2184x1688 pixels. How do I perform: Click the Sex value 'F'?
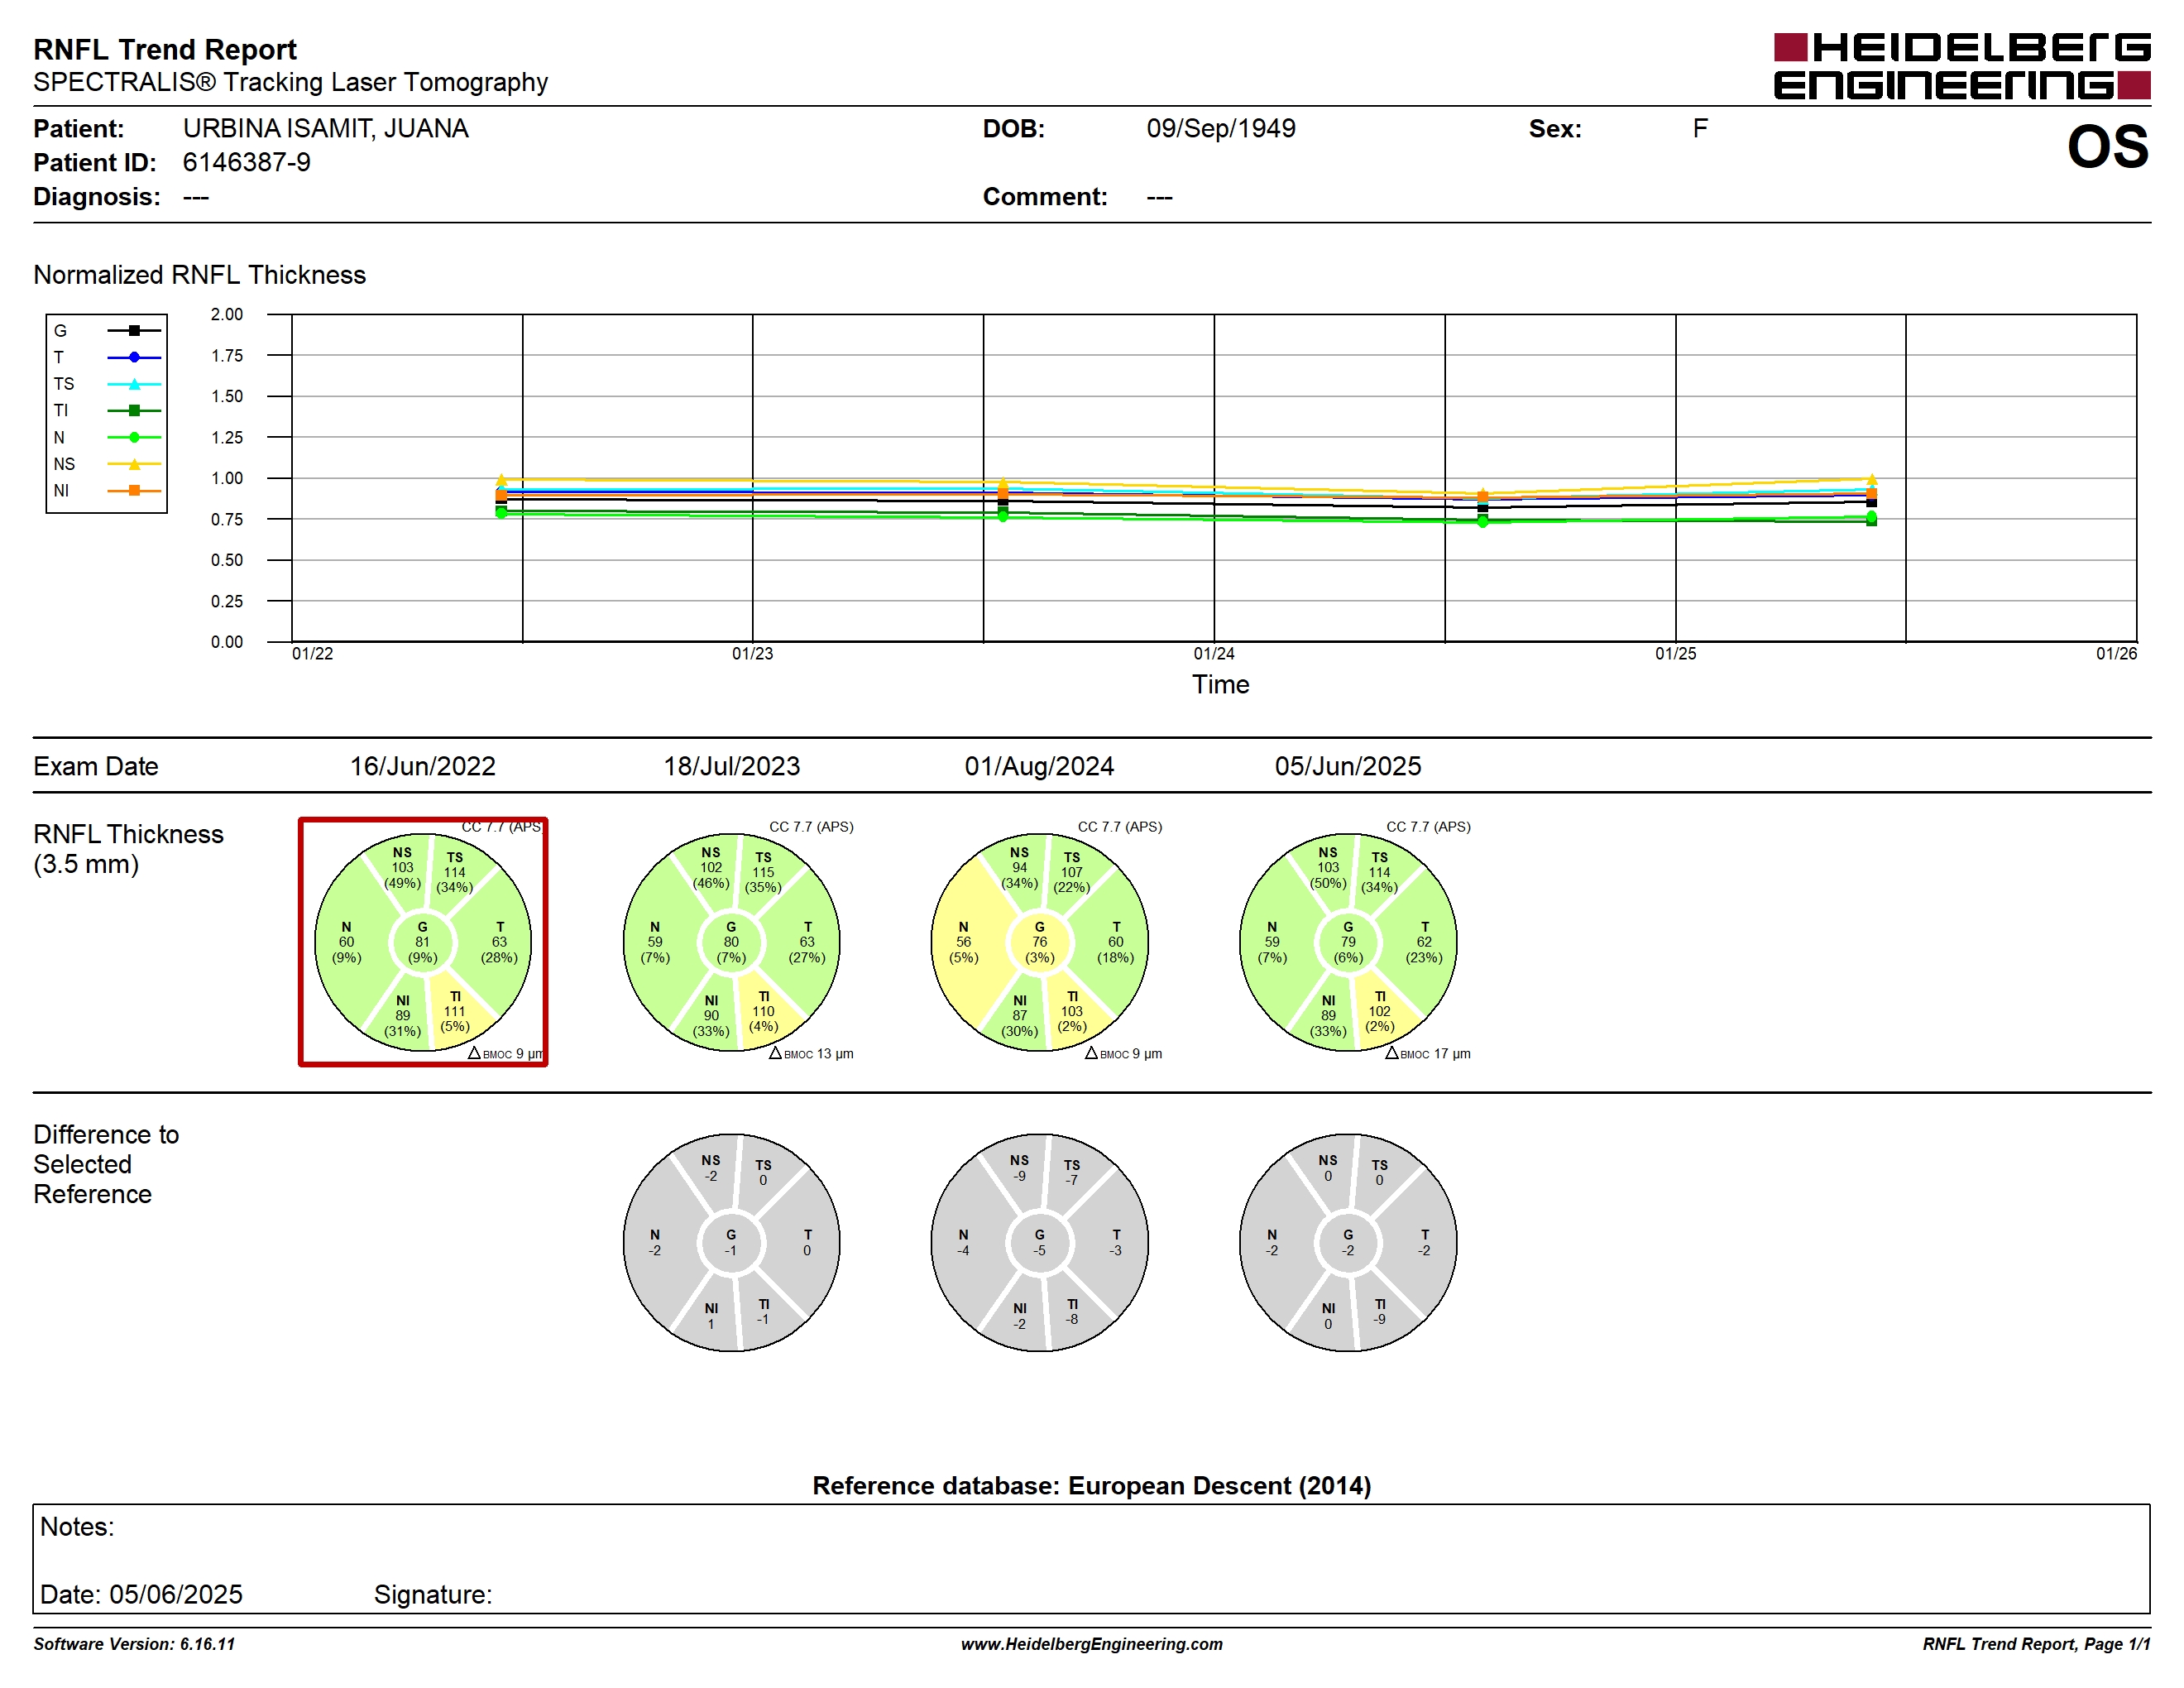pyautogui.click(x=1700, y=128)
